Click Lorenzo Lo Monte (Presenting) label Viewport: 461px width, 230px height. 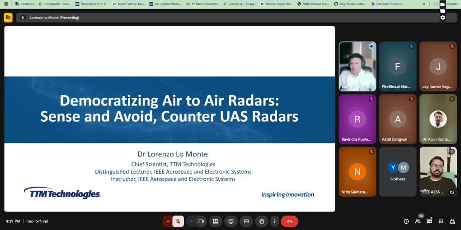pyautogui.click(x=54, y=18)
